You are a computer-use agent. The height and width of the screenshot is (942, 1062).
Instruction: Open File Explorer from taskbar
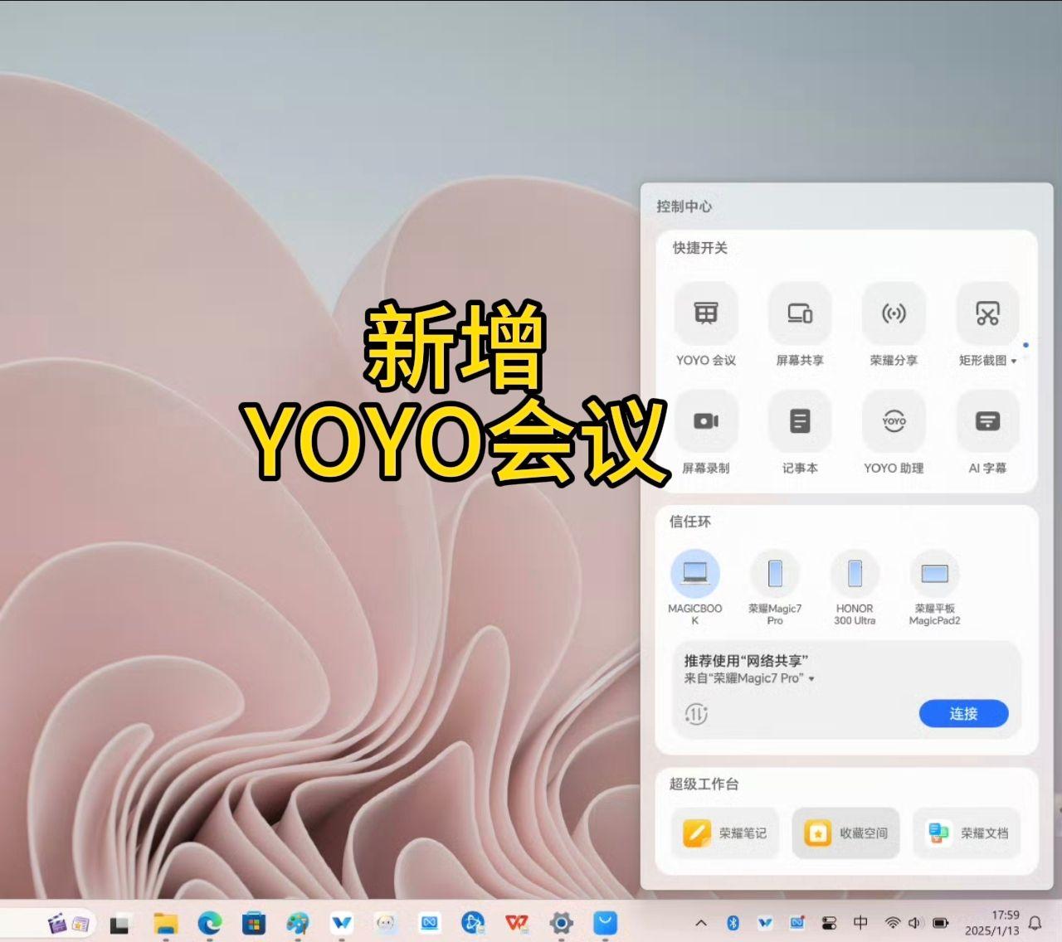pyautogui.click(x=166, y=923)
